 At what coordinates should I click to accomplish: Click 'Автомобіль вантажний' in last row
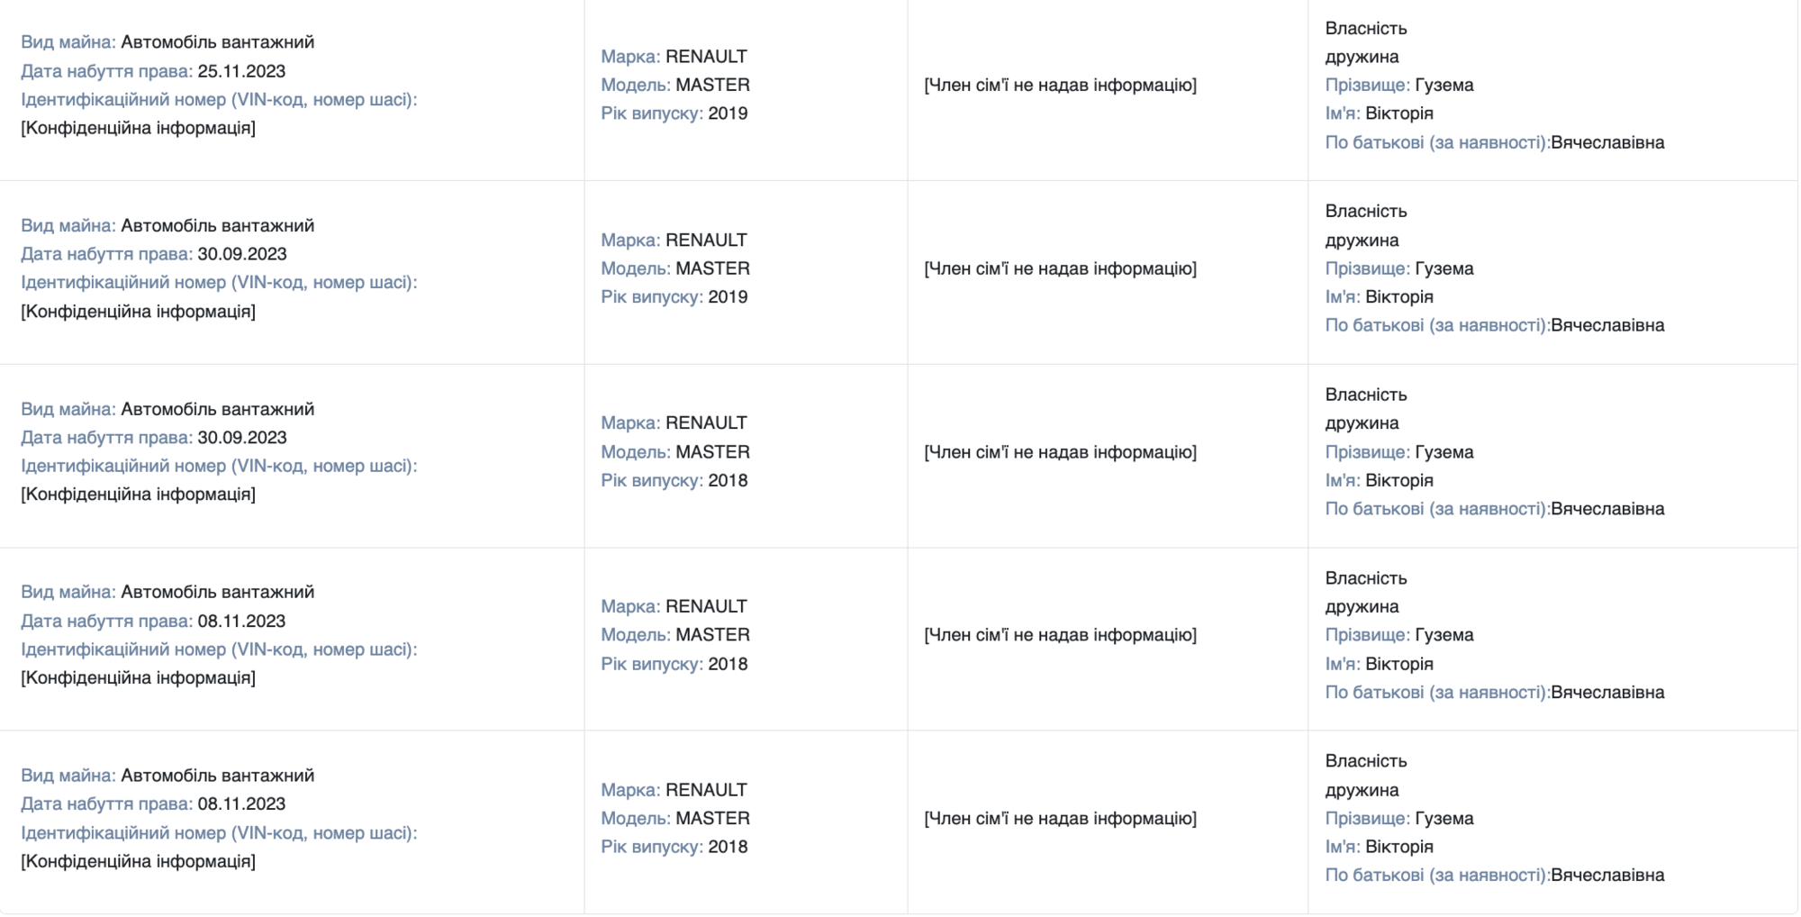coord(218,776)
